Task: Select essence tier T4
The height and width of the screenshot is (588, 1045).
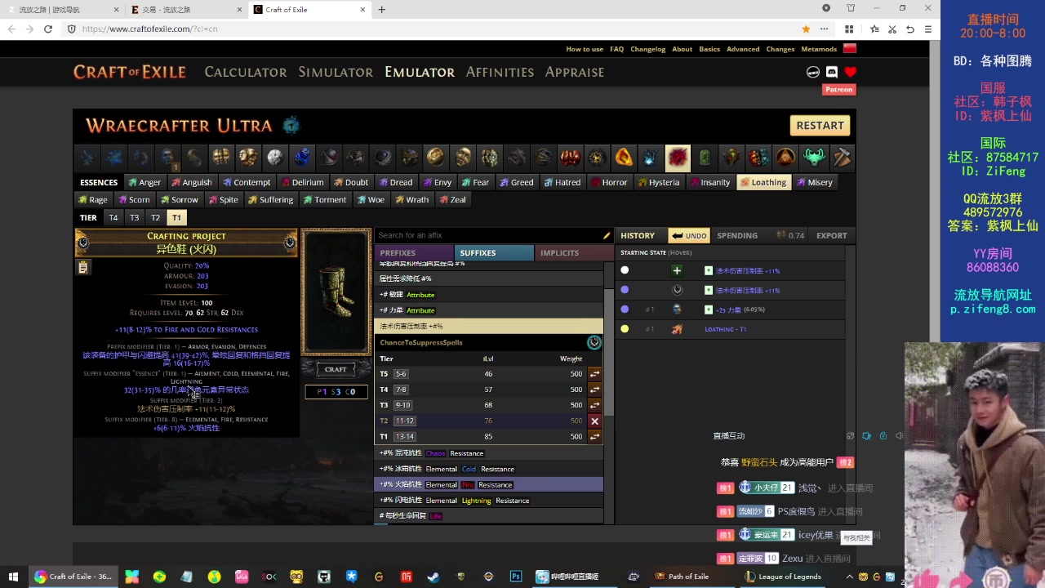Action: 113,218
